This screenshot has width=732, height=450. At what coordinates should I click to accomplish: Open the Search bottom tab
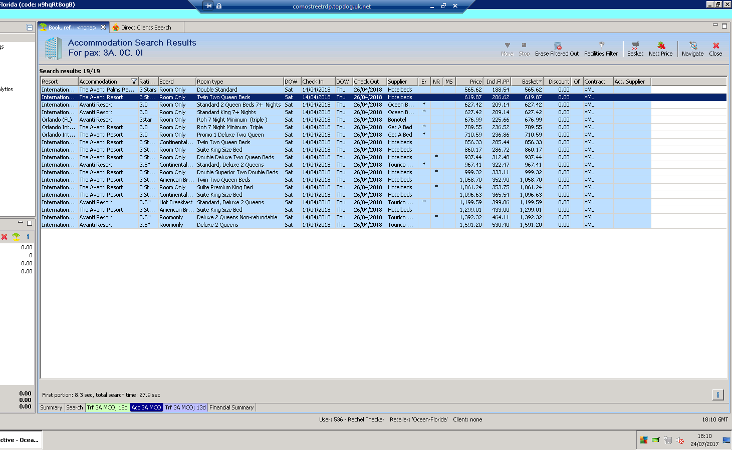point(75,407)
